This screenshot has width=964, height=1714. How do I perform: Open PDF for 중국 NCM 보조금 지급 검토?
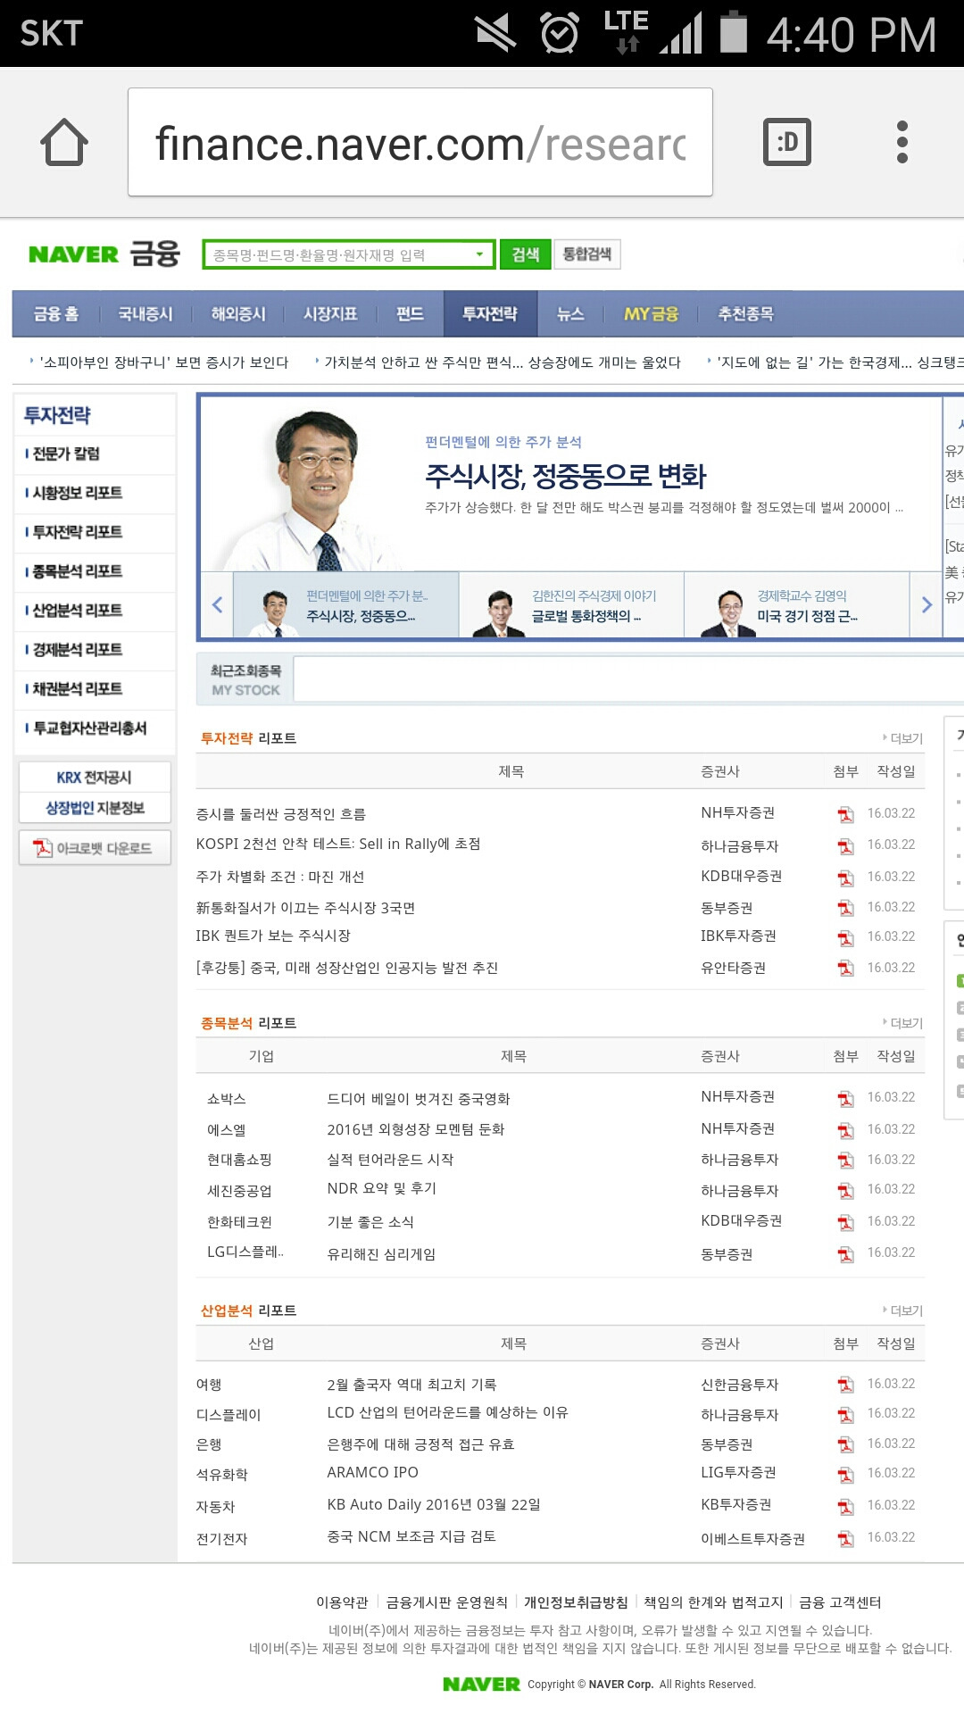(845, 1538)
